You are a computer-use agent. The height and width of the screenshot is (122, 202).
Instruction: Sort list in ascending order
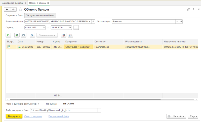64,35
